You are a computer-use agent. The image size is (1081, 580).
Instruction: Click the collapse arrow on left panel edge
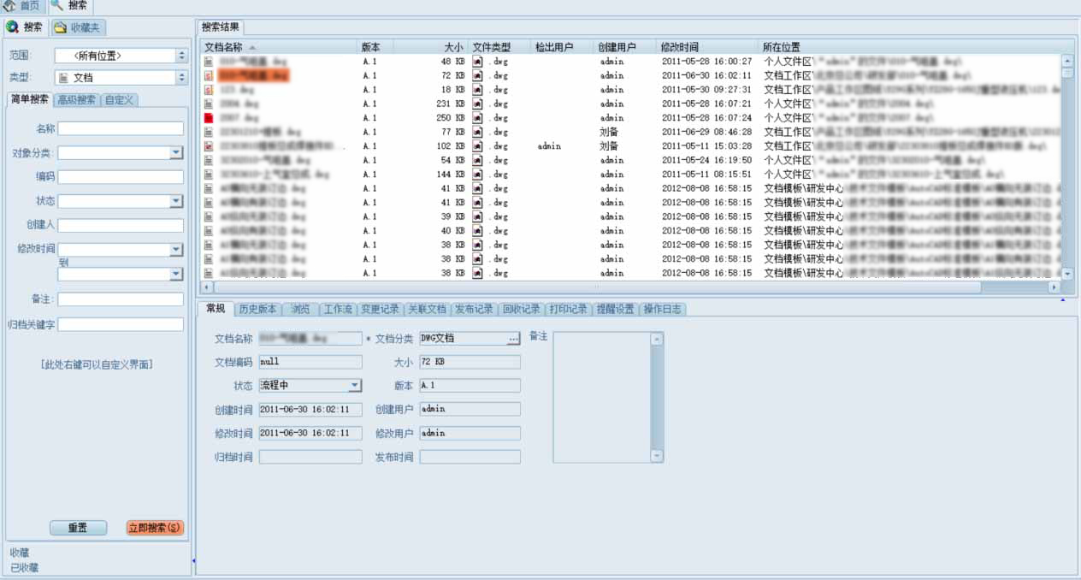[x=193, y=561]
